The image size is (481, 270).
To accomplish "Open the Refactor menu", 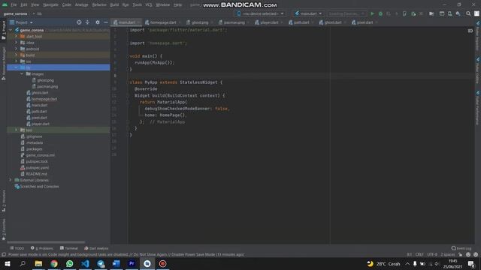I will pos(99,4).
